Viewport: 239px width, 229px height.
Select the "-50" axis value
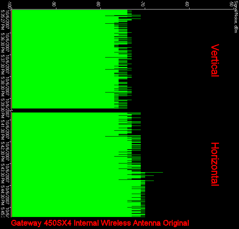[231, 4]
